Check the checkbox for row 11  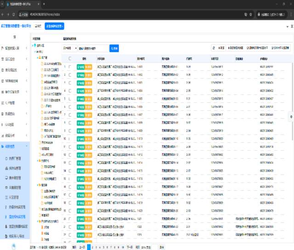(x=70, y=147)
